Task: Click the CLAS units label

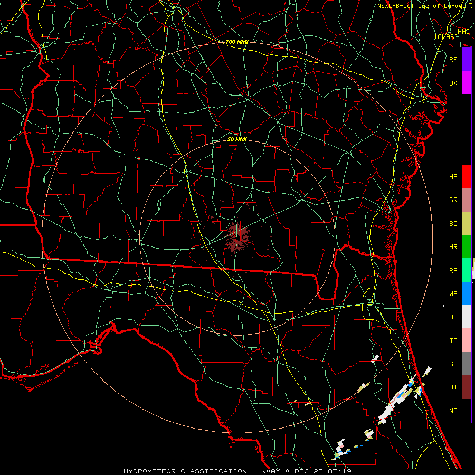Action: tap(446, 36)
